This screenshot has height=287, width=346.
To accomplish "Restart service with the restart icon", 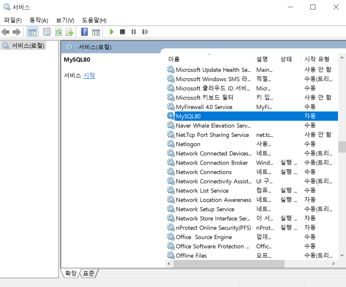I will pyautogui.click(x=145, y=32).
